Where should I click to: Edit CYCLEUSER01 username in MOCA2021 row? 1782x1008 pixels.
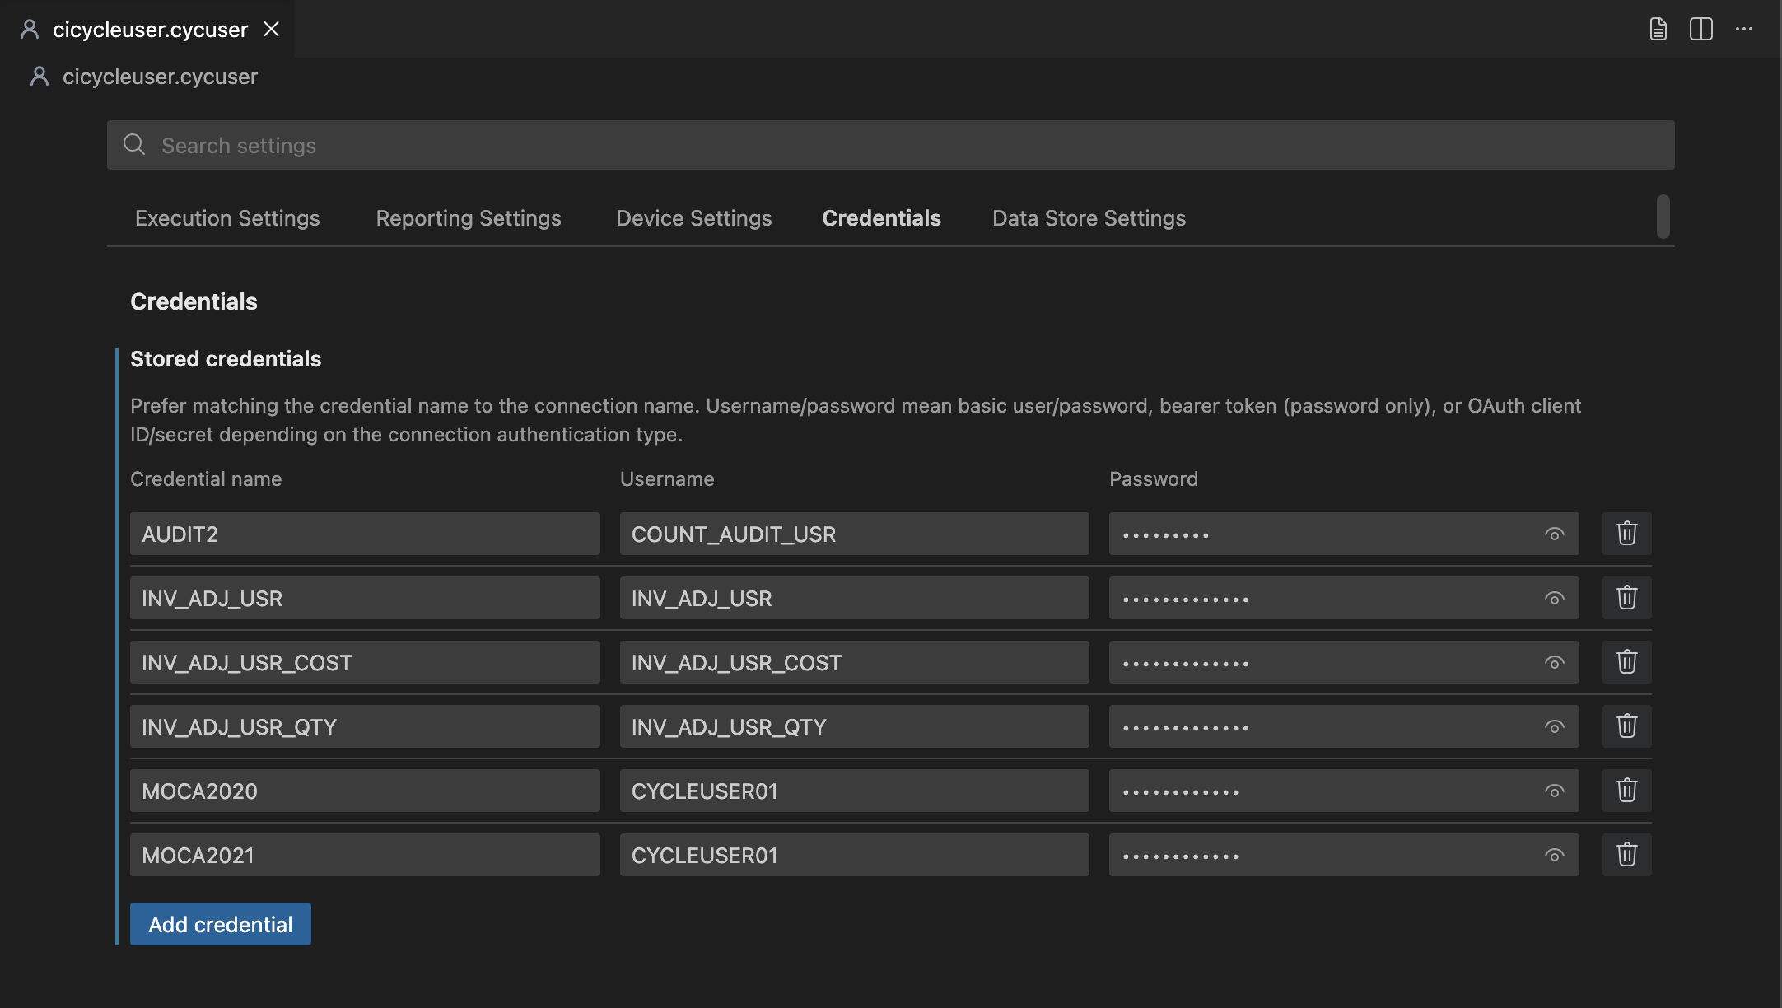[855, 855]
